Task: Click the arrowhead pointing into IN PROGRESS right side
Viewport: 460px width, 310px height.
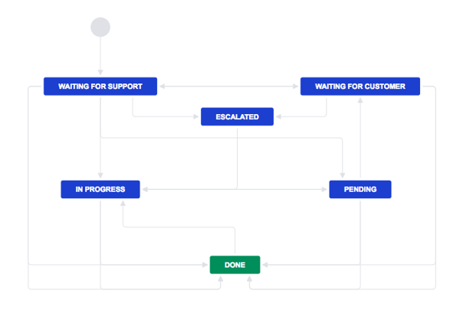Action: tap(143, 189)
